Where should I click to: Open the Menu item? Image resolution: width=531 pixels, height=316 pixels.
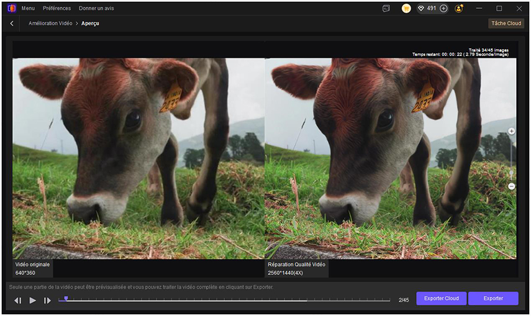[28, 8]
